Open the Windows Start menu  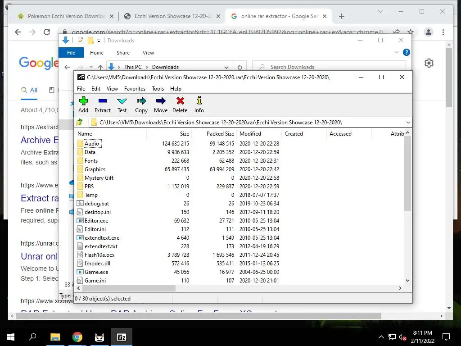[11, 337]
